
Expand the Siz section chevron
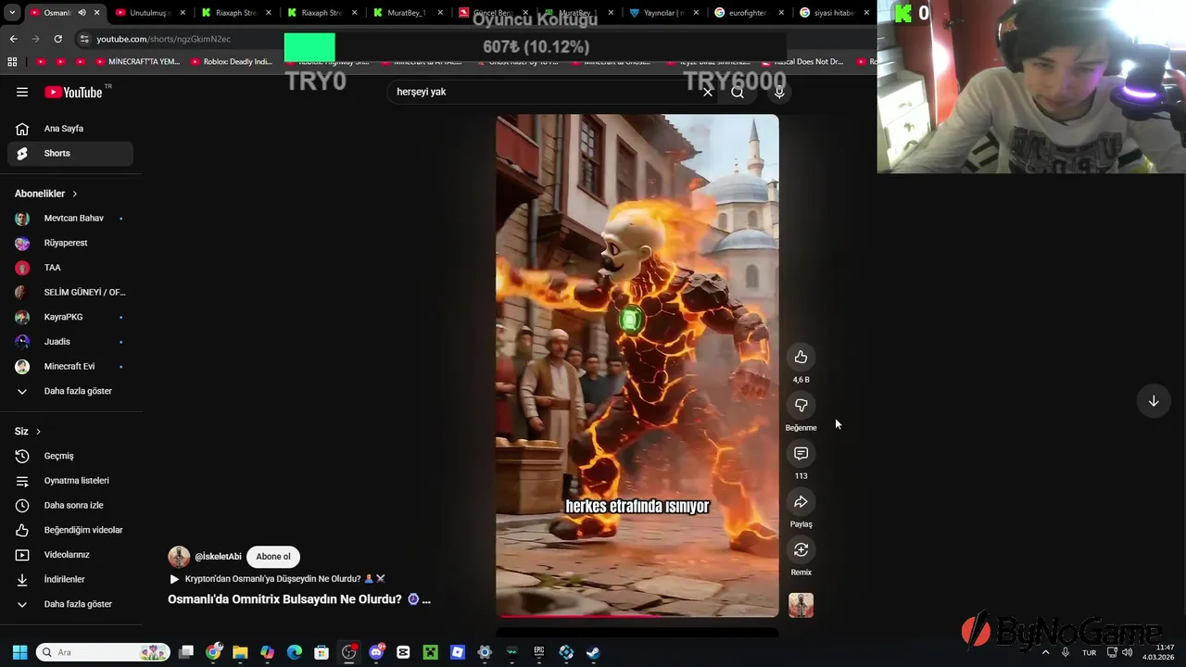[x=38, y=432]
